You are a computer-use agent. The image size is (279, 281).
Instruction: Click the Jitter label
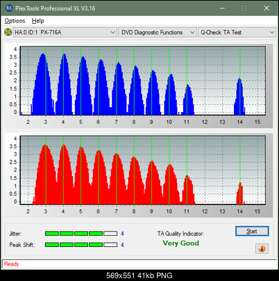[15, 234]
